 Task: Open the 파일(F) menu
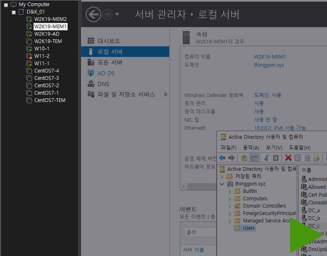tap(229, 147)
